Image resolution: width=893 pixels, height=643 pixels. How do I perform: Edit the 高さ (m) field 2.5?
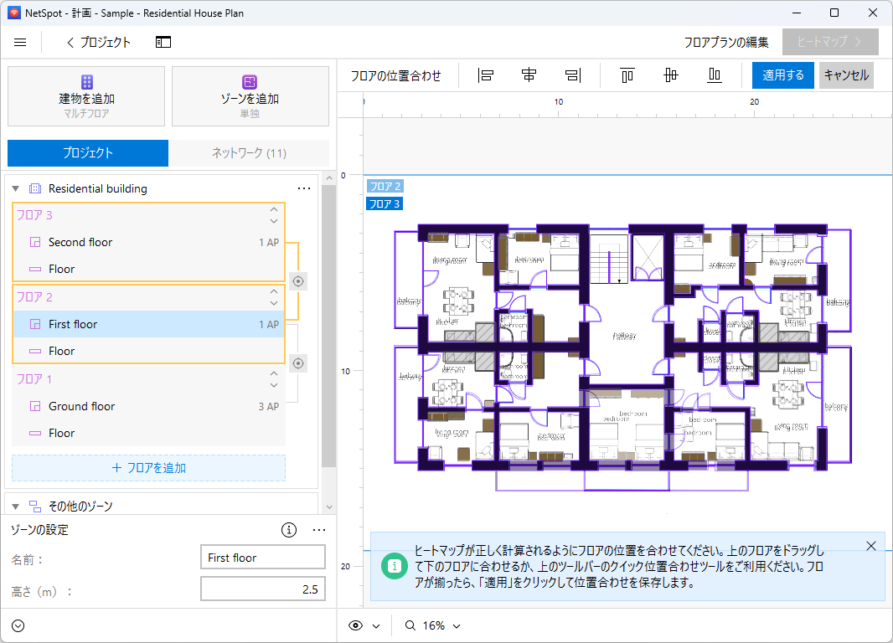pyautogui.click(x=262, y=589)
